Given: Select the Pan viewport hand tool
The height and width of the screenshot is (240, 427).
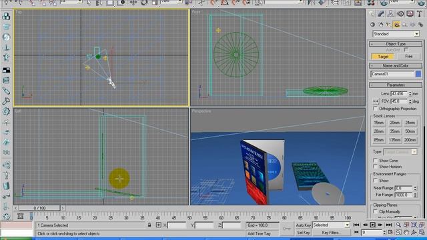Looking at the screenshot, I should [406, 233].
